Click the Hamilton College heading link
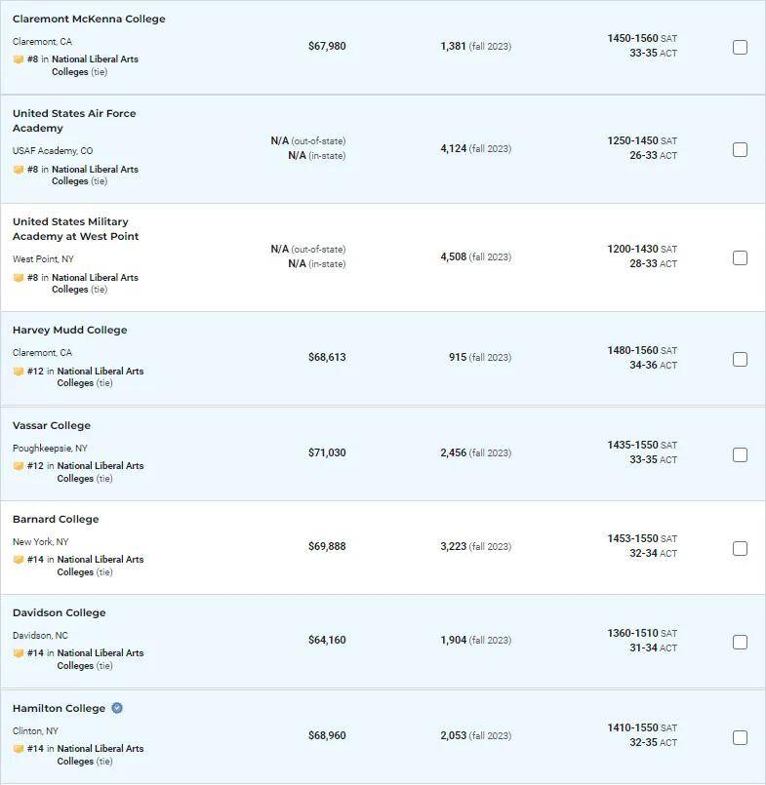 (60, 708)
